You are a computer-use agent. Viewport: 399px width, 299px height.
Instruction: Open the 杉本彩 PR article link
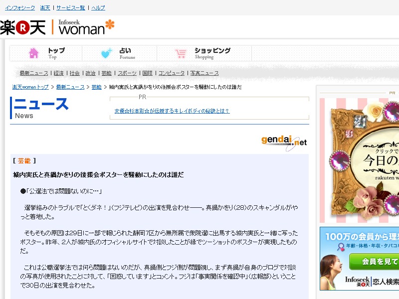(x=172, y=111)
